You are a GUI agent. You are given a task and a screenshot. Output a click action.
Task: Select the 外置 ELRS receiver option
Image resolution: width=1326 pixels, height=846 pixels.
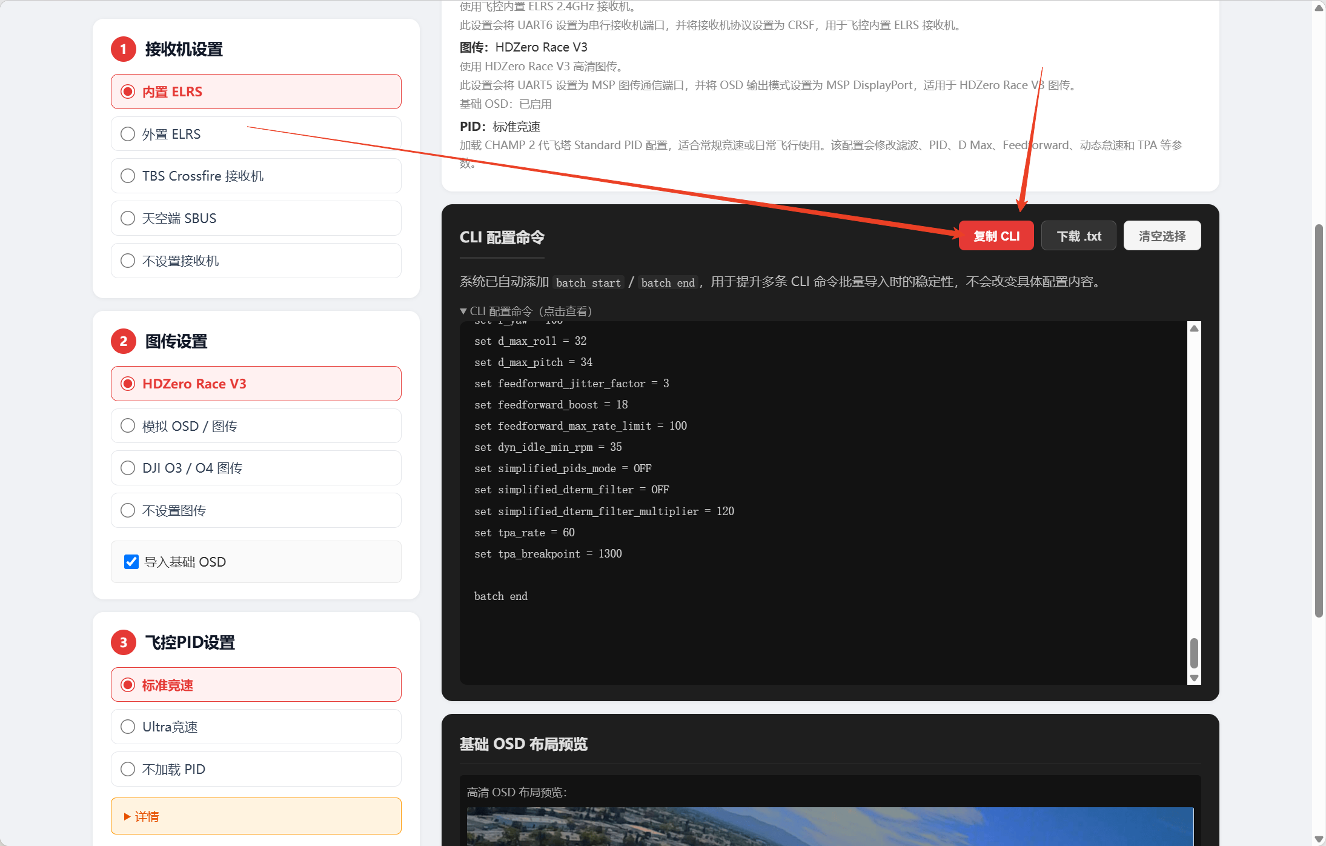point(256,134)
